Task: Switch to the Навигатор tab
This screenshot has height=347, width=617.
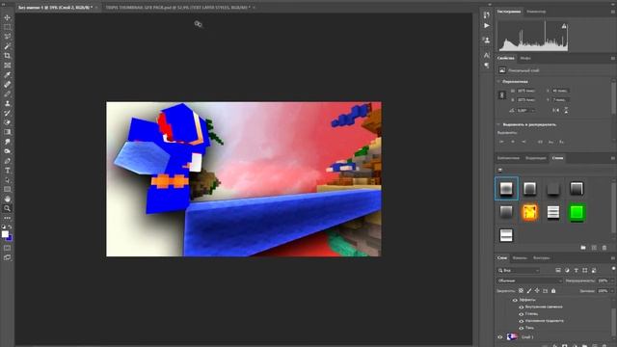Action: click(536, 12)
